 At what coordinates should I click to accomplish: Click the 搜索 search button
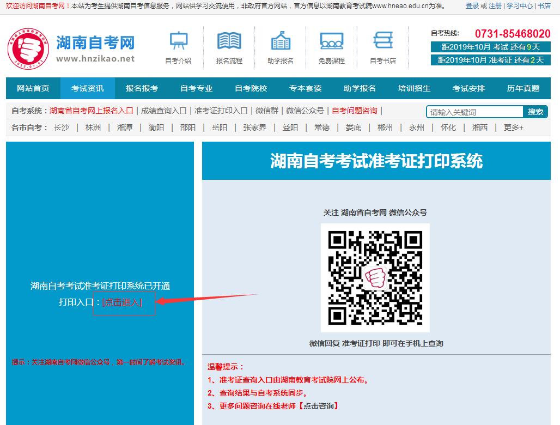[x=535, y=112]
